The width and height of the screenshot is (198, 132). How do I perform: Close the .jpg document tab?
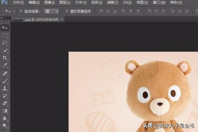pyautogui.click(x=62, y=19)
